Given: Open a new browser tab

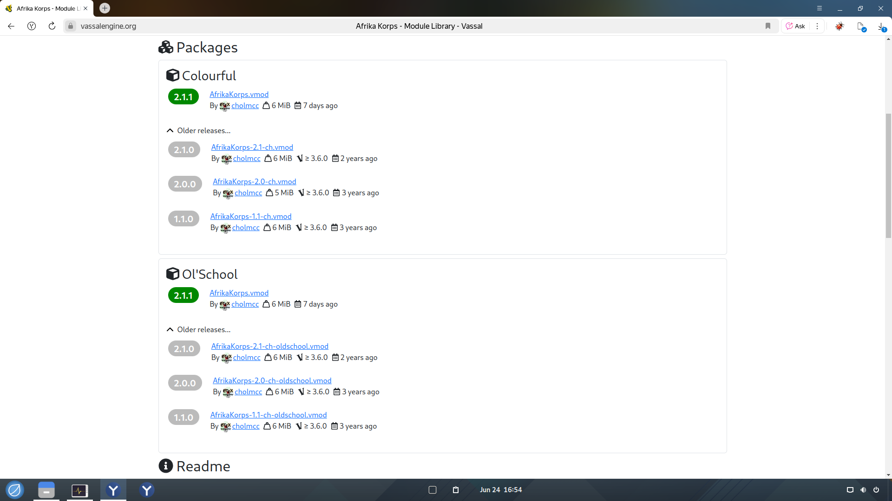Looking at the screenshot, I should [x=105, y=8].
